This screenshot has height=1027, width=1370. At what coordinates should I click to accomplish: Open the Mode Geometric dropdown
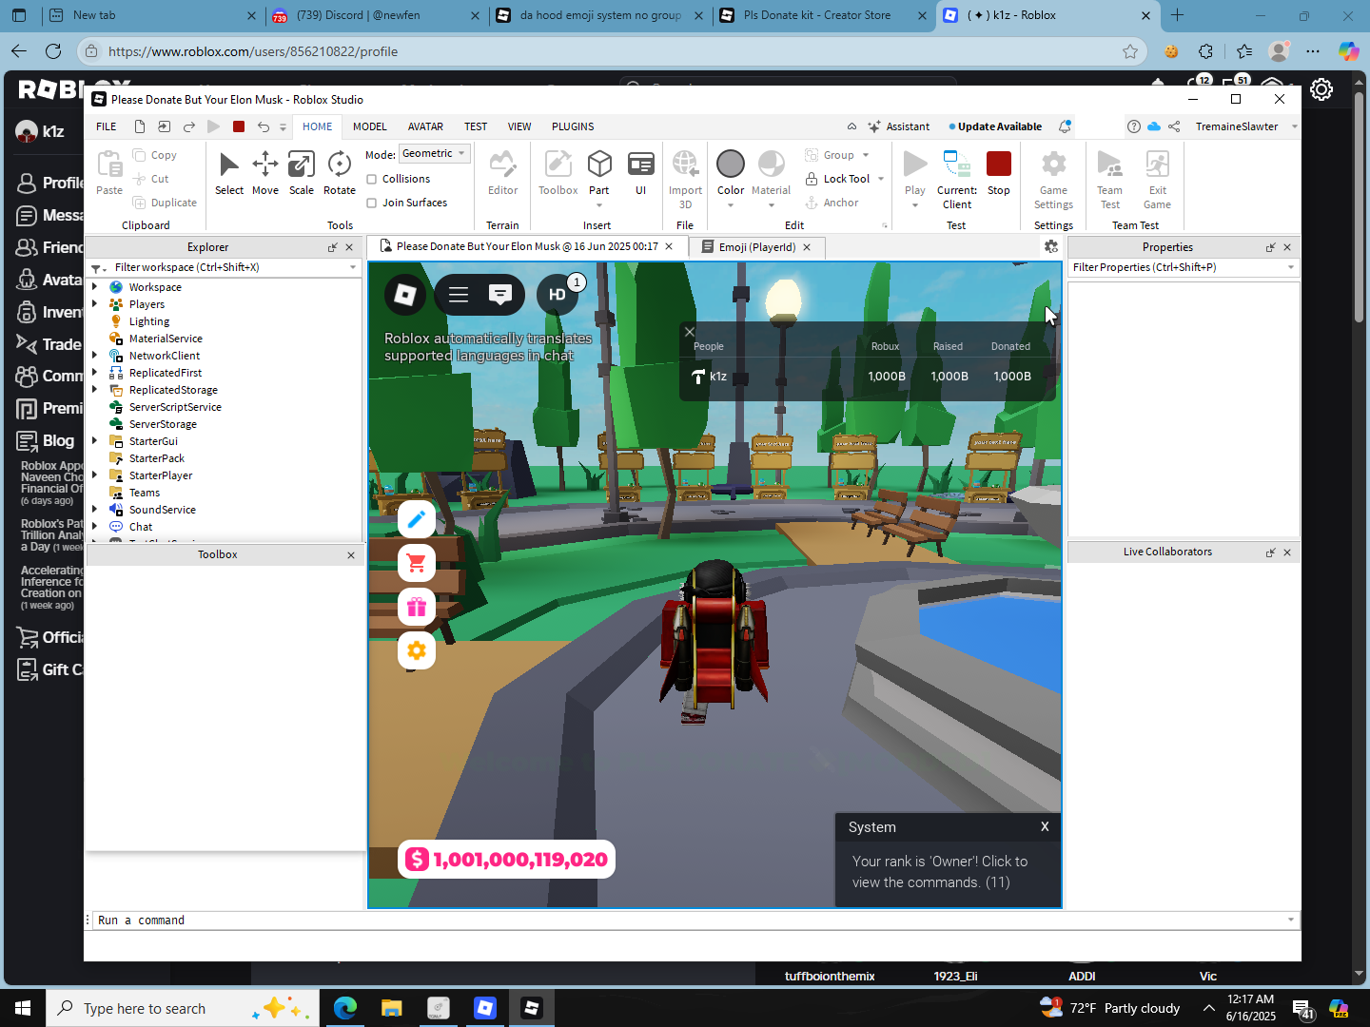435,153
